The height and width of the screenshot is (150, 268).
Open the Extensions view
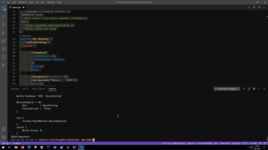4,41
